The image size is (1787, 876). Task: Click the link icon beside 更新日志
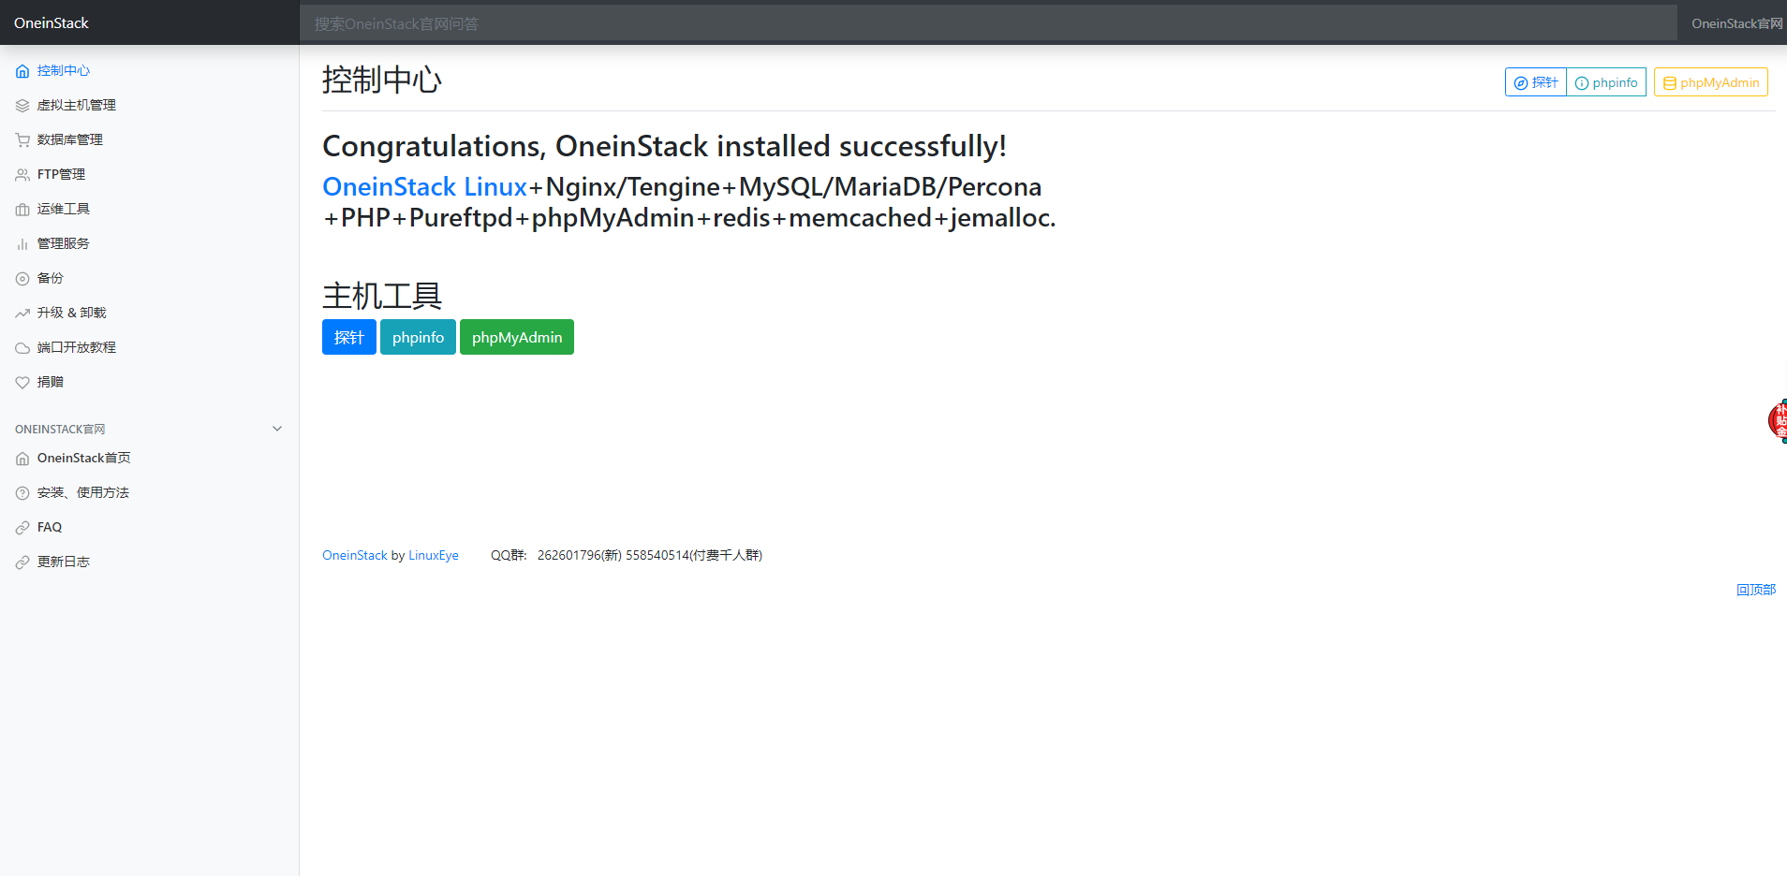[x=22, y=562]
